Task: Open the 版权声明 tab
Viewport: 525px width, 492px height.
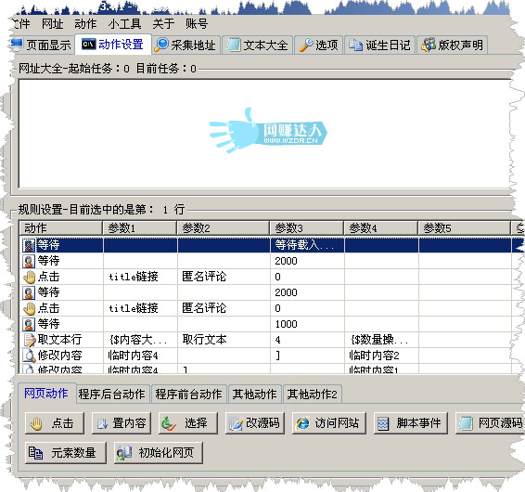Action: (452, 45)
